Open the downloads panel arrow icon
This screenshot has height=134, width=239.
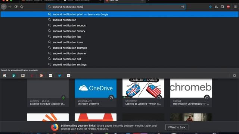(210, 7)
